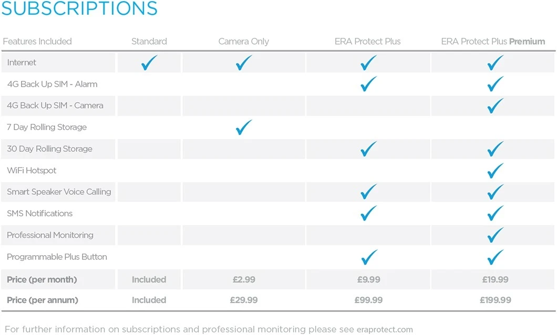Click Smart Speaker Voice Calling checkmark for Premium

point(495,192)
